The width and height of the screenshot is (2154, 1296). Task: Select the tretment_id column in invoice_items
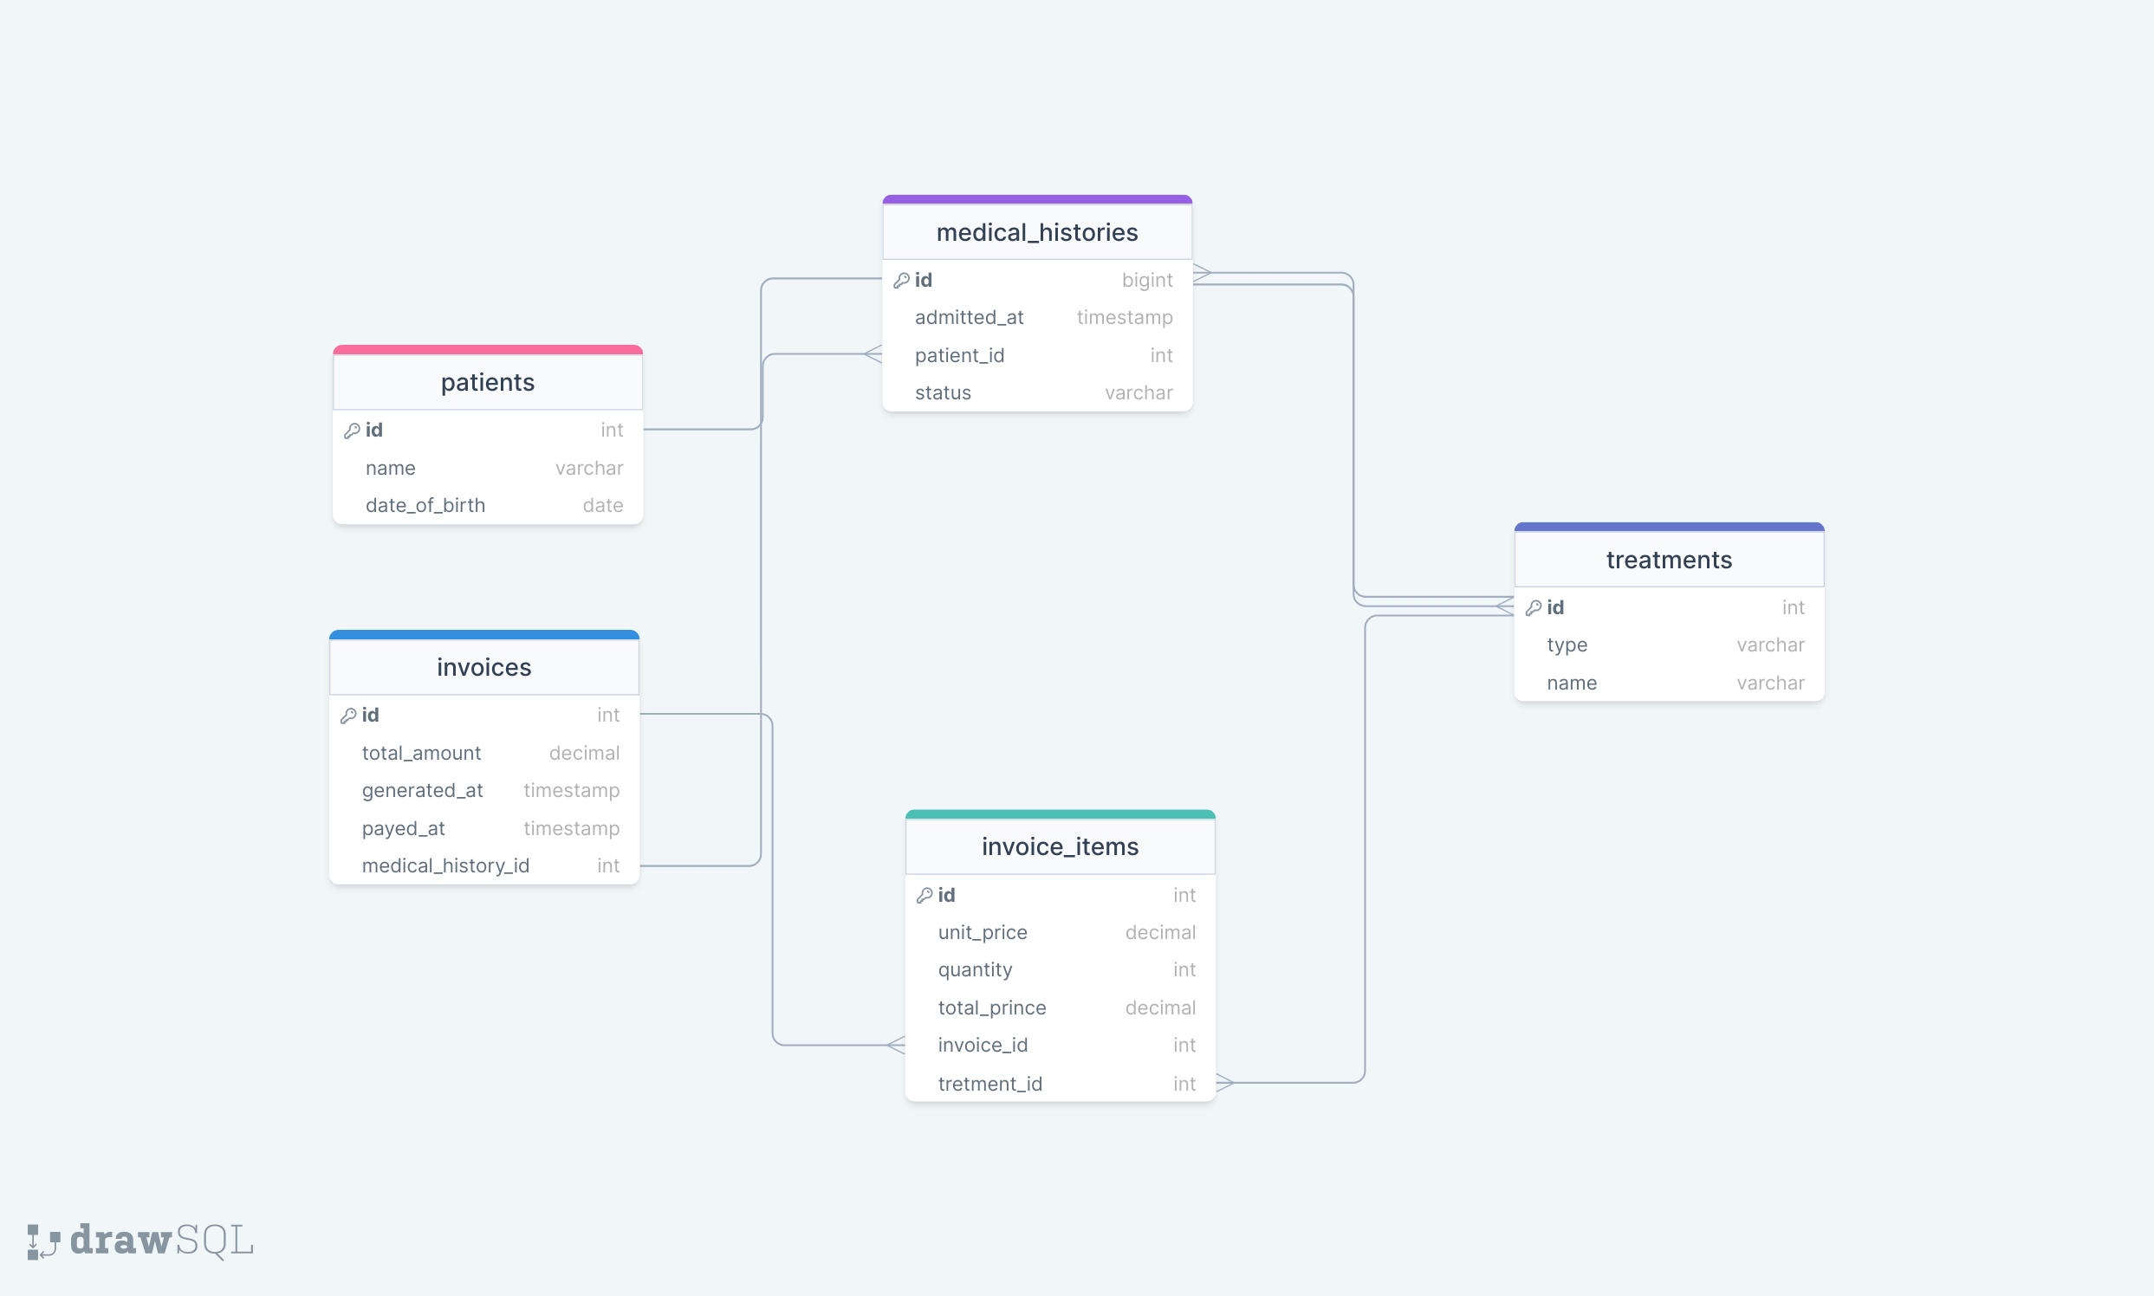[x=1060, y=1084]
